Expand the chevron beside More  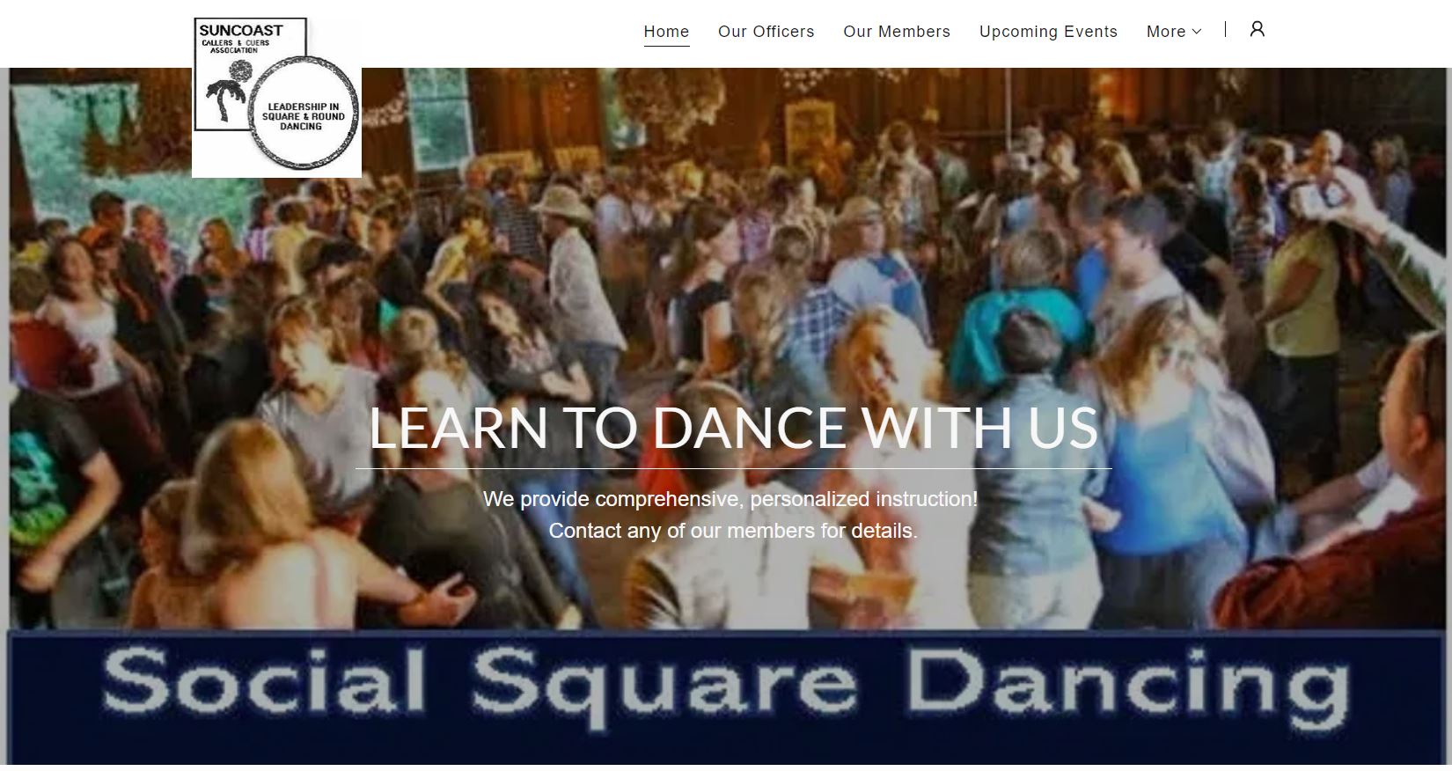[x=1196, y=32]
